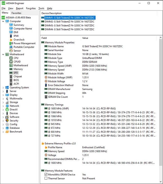Expand the Devices node
Screen dimensions: 163x184
(x=3, y=113)
